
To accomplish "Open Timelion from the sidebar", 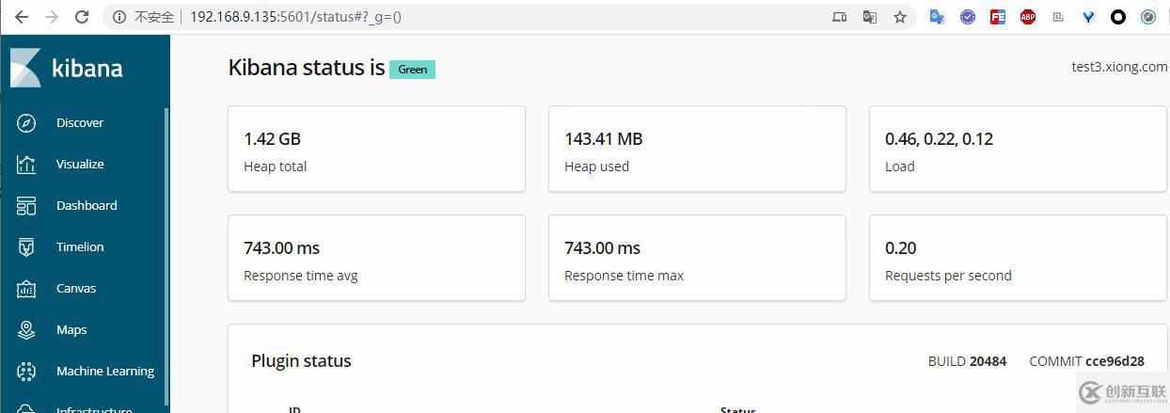I will click(x=80, y=247).
